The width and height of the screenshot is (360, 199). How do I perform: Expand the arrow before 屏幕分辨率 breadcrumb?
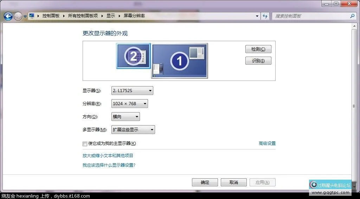[120, 16]
